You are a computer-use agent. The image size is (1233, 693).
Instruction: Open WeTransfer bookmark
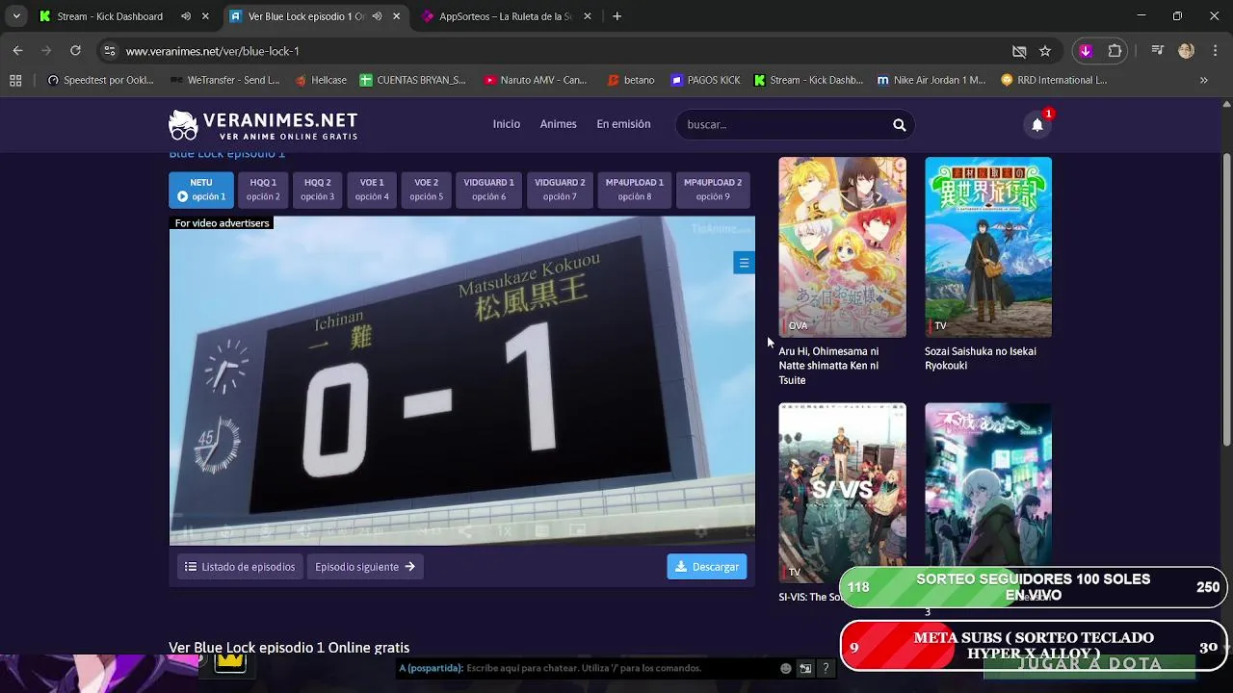(224, 80)
